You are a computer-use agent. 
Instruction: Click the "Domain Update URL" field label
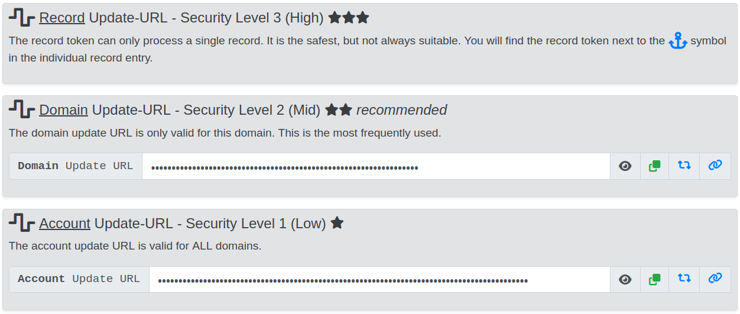pyautogui.click(x=76, y=166)
